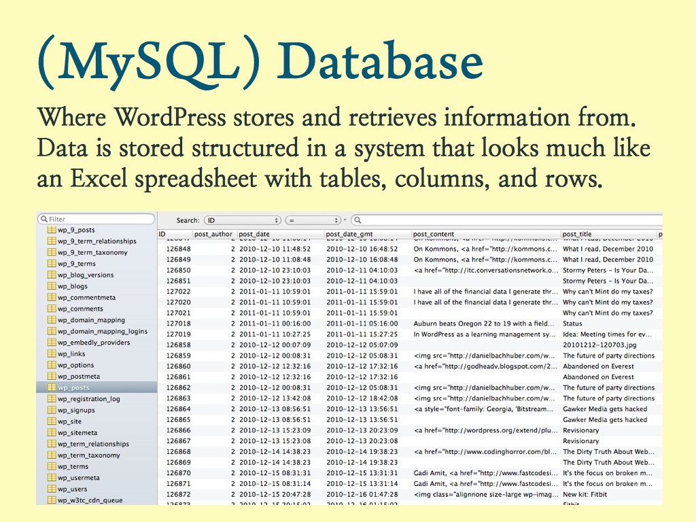Sort by the ID column header
This screenshot has width=696, height=522.
(175, 234)
